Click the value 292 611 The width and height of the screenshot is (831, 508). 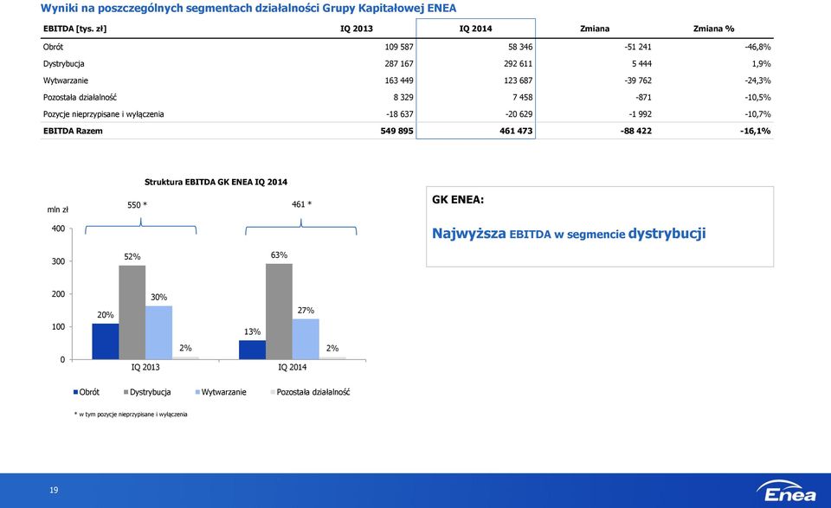point(519,64)
